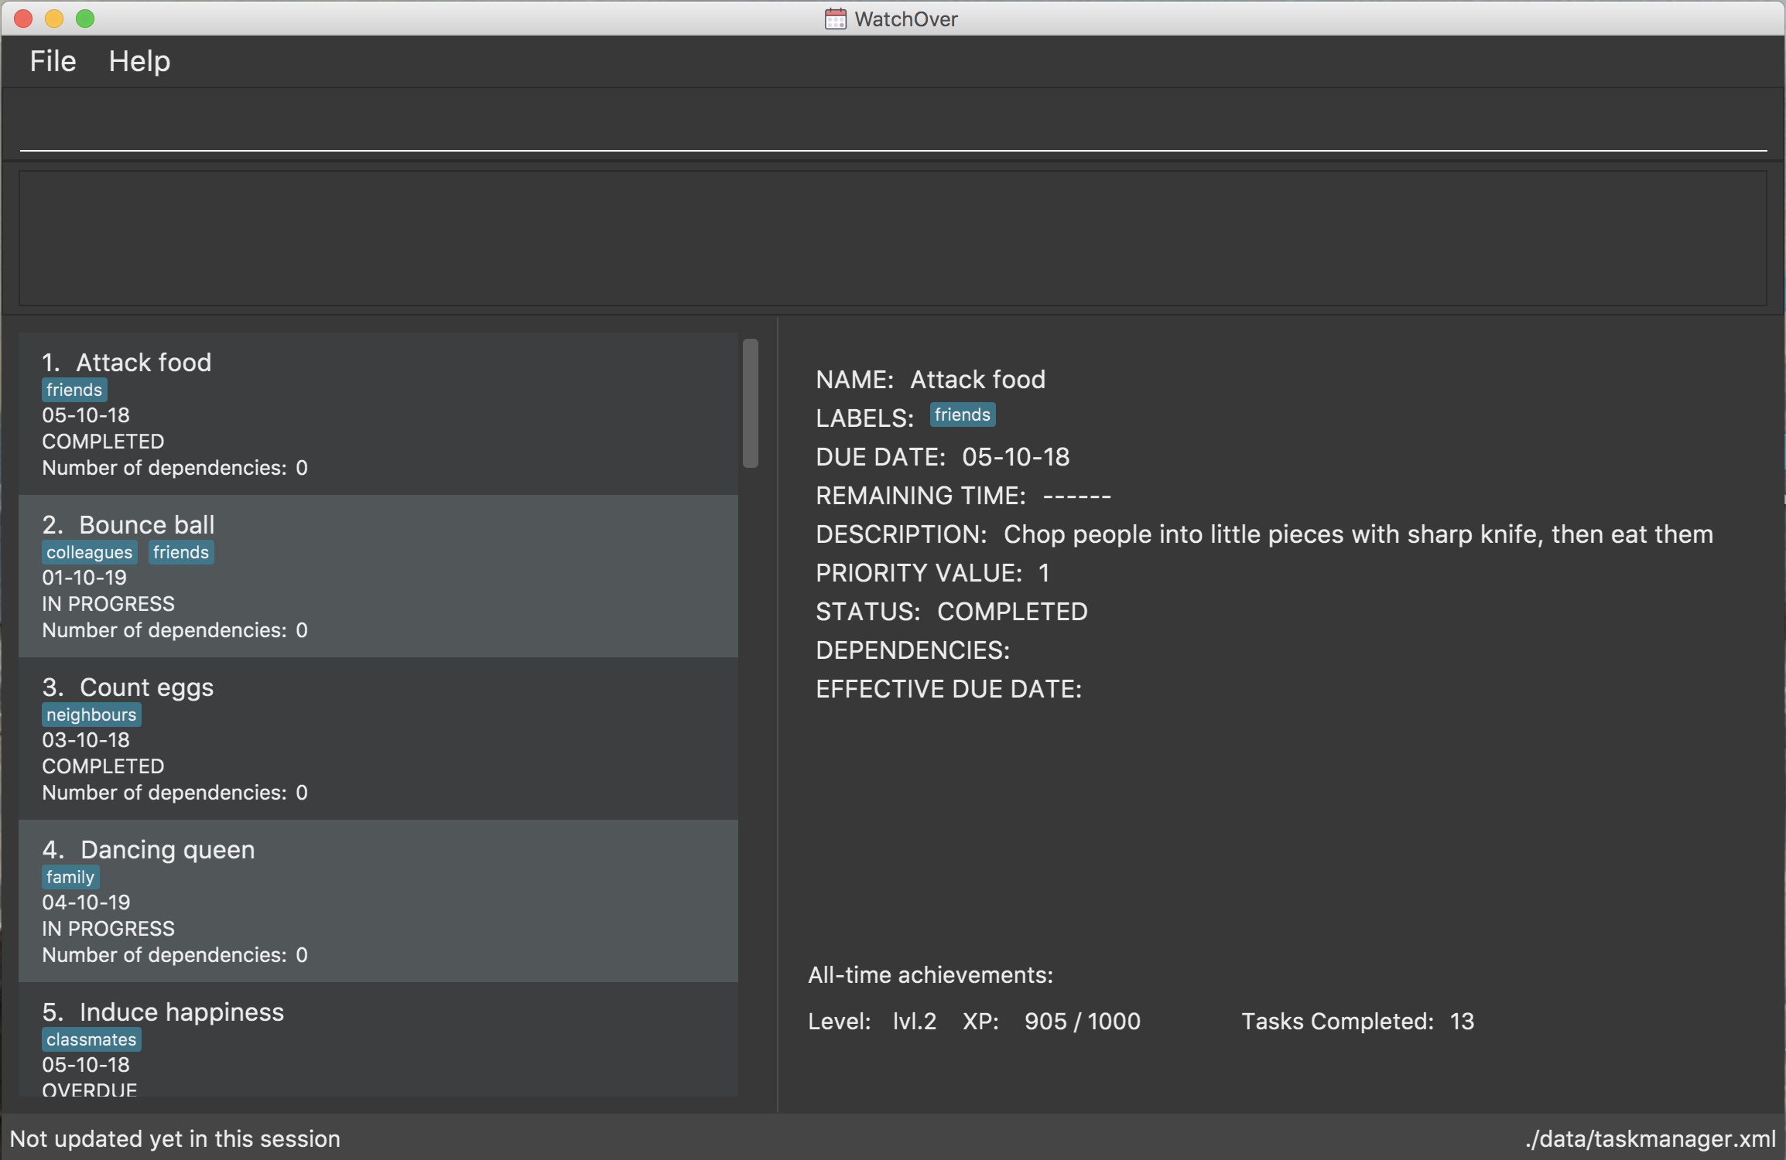Viewport: 1786px width, 1160px height.
Task: Select task 2 Bounce ball
Action: 378,576
